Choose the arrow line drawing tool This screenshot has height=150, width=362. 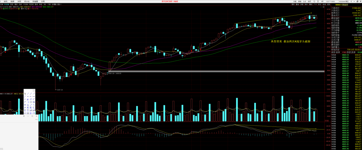tap(34, 94)
